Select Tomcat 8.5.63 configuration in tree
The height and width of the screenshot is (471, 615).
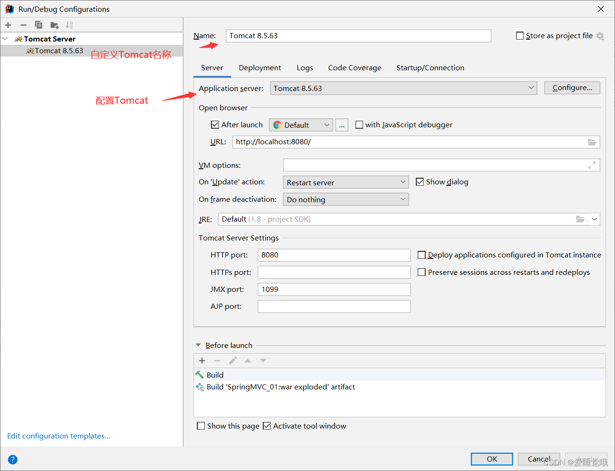point(91,51)
